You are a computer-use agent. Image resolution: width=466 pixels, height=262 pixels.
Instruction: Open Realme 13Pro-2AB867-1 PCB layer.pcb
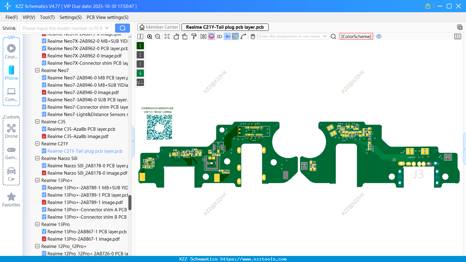pos(87,232)
